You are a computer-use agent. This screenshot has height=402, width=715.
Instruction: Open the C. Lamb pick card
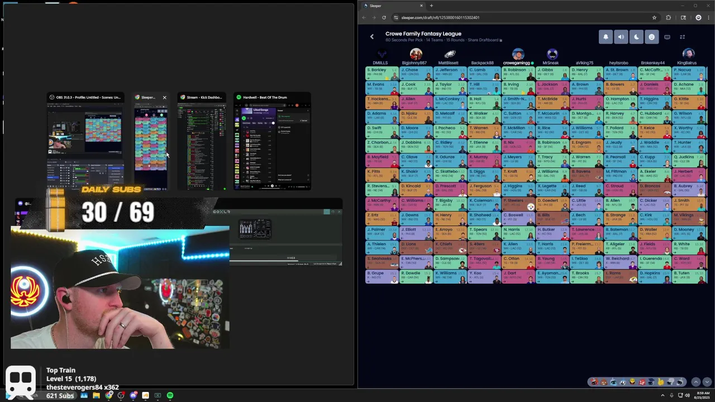pyautogui.click(x=484, y=73)
